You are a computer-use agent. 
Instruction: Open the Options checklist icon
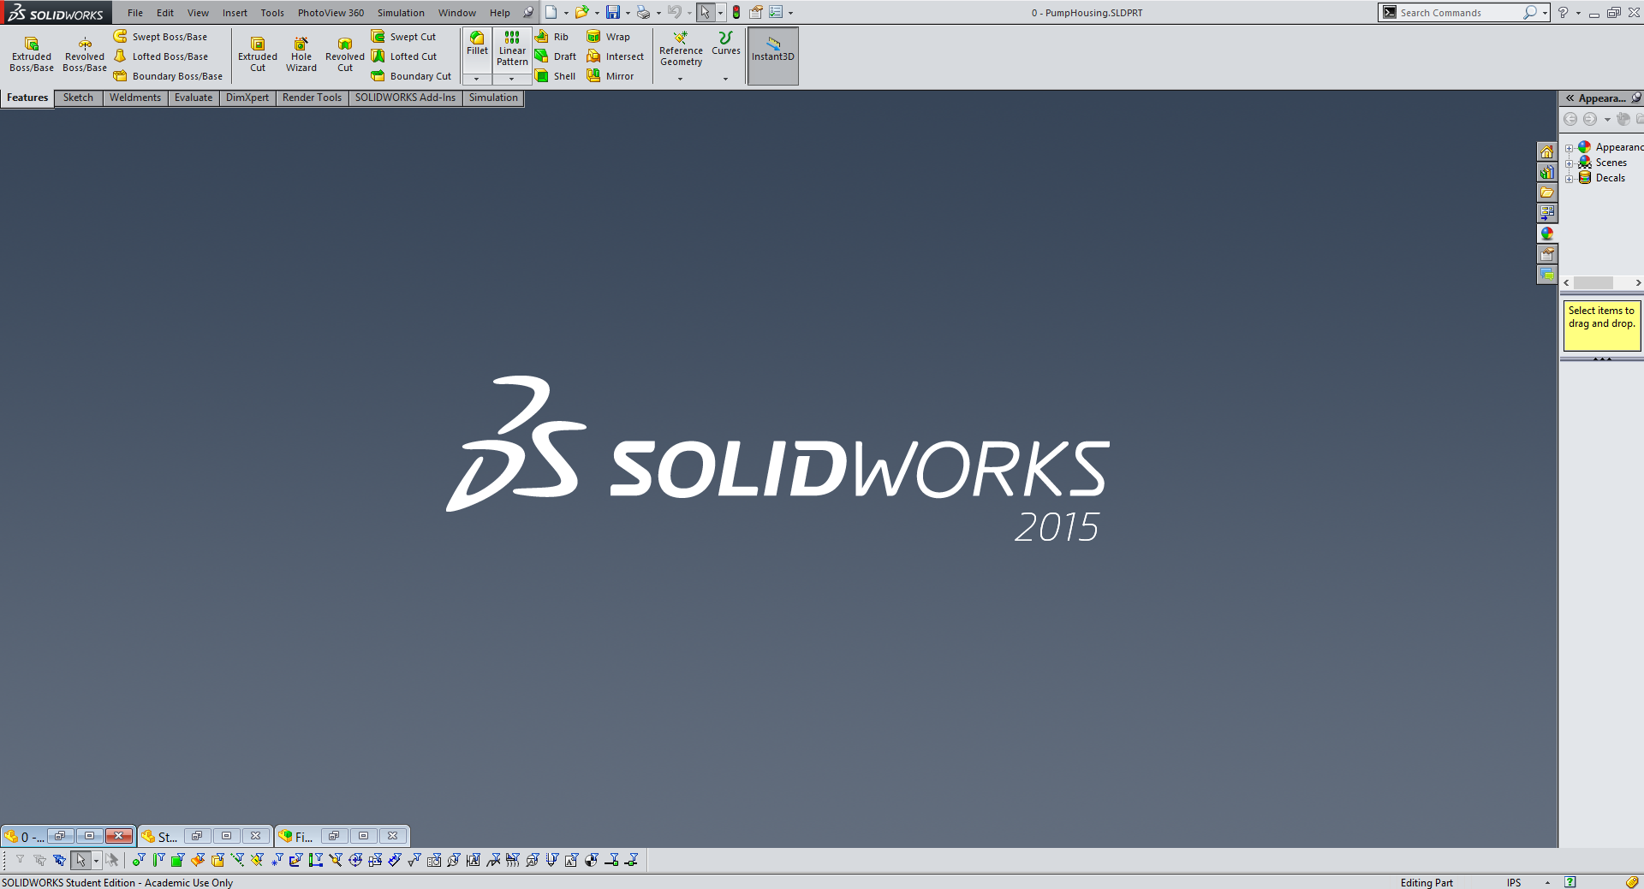[x=776, y=12]
